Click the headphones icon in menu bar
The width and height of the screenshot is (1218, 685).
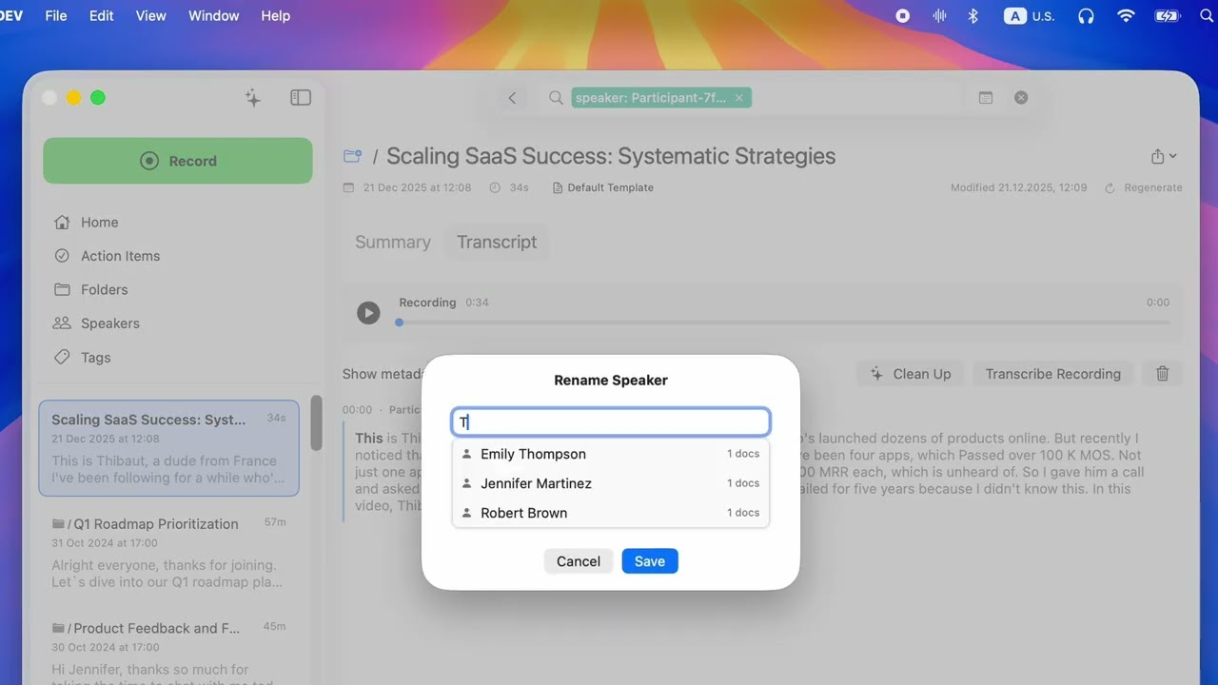[1086, 15]
